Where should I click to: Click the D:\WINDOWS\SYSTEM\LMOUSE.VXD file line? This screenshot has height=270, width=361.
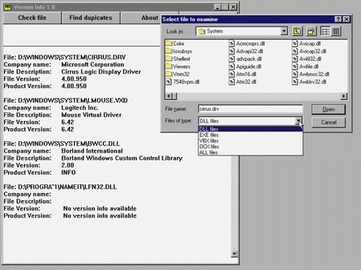(x=66, y=101)
